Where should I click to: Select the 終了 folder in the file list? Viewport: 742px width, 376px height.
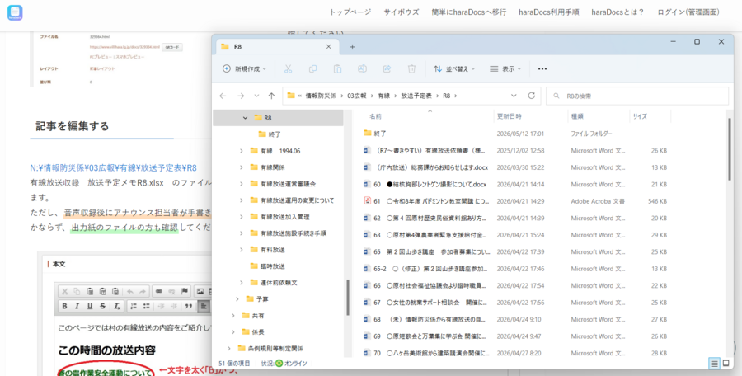point(380,134)
